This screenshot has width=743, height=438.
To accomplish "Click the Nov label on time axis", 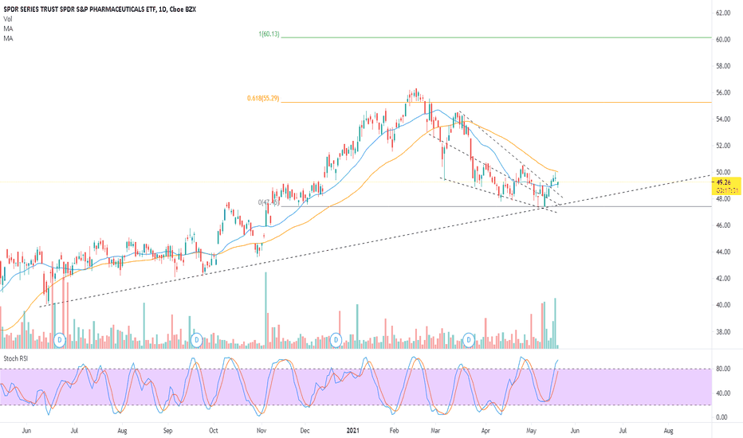I will pyautogui.click(x=261, y=431).
